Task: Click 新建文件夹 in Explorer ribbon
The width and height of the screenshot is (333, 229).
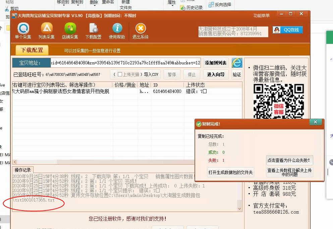Action: pyautogui.click(x=126, y=5)
